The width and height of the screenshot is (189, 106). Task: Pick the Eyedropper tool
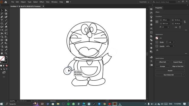click(x=2, y=43)
